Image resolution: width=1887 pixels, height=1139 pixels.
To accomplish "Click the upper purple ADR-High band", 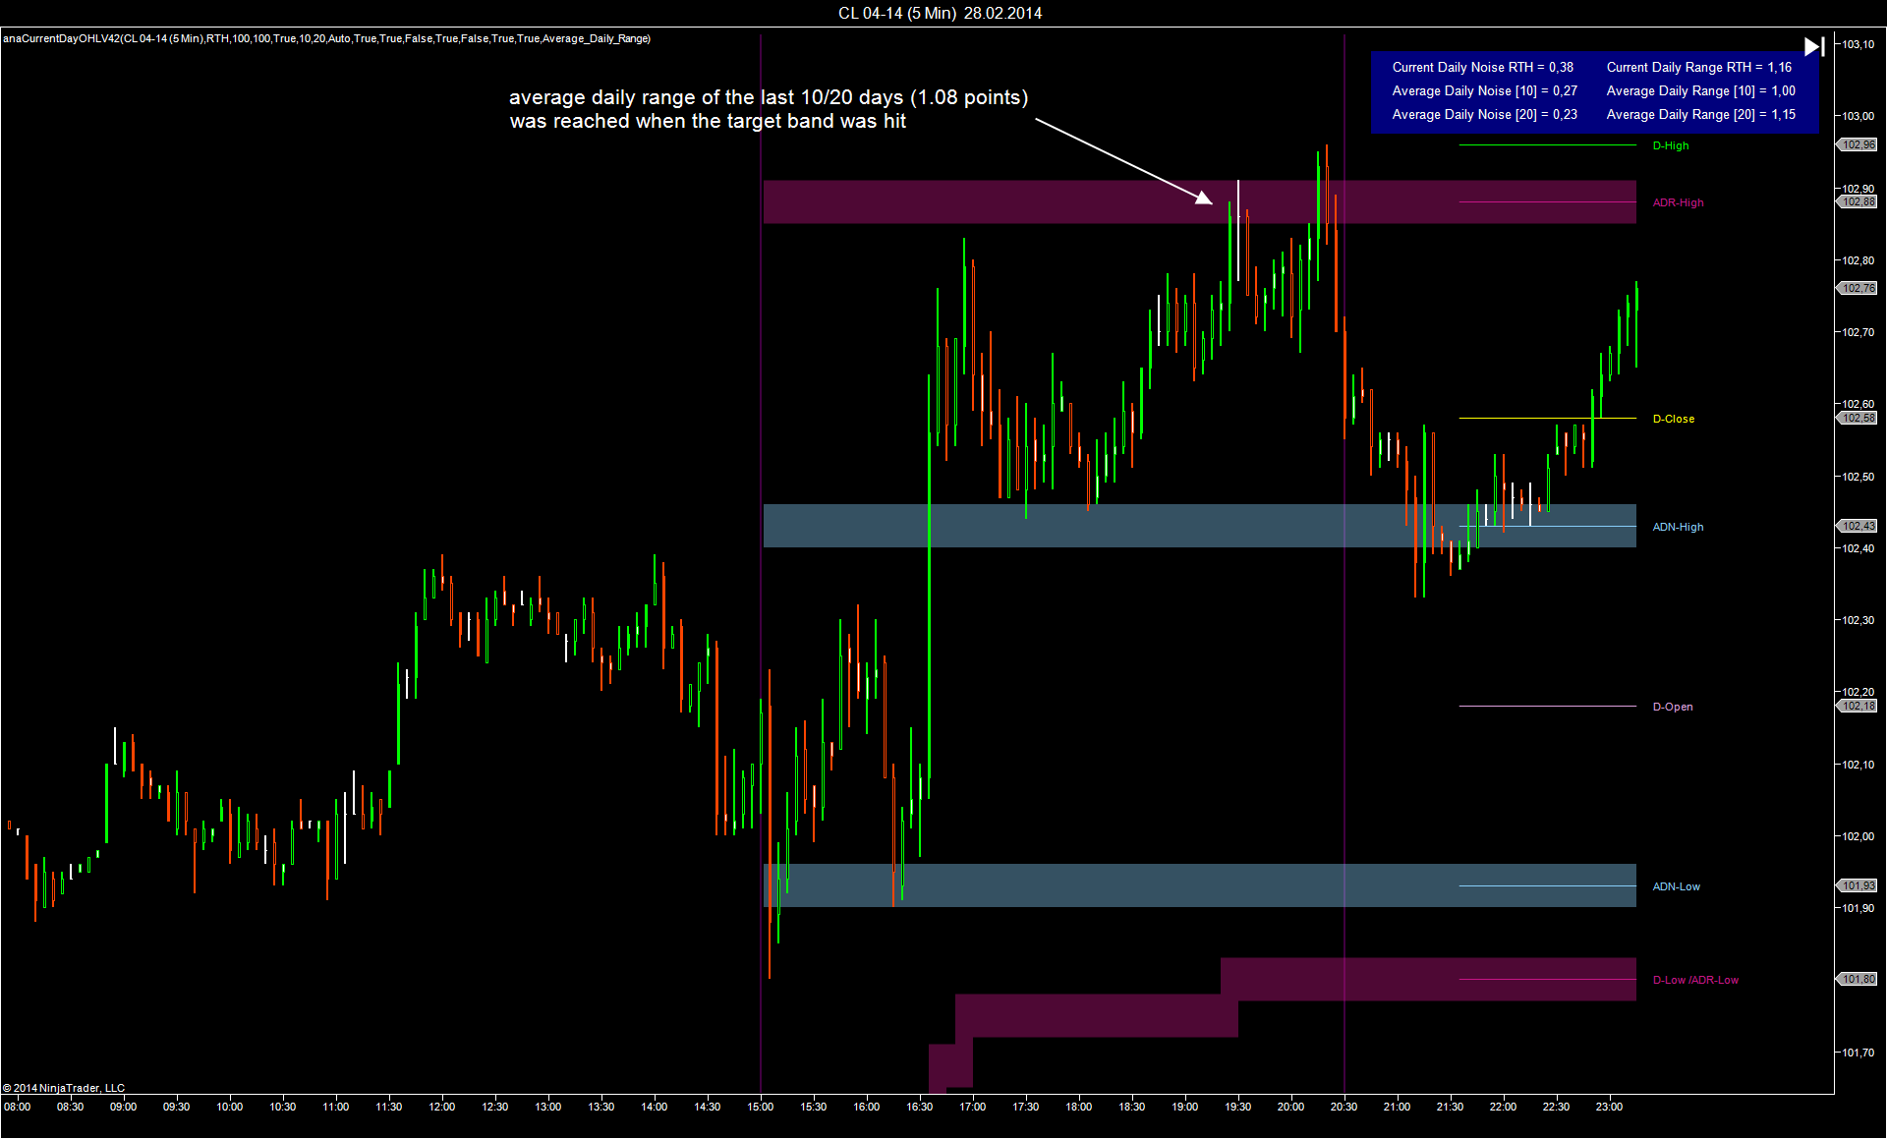I will 983,201.
